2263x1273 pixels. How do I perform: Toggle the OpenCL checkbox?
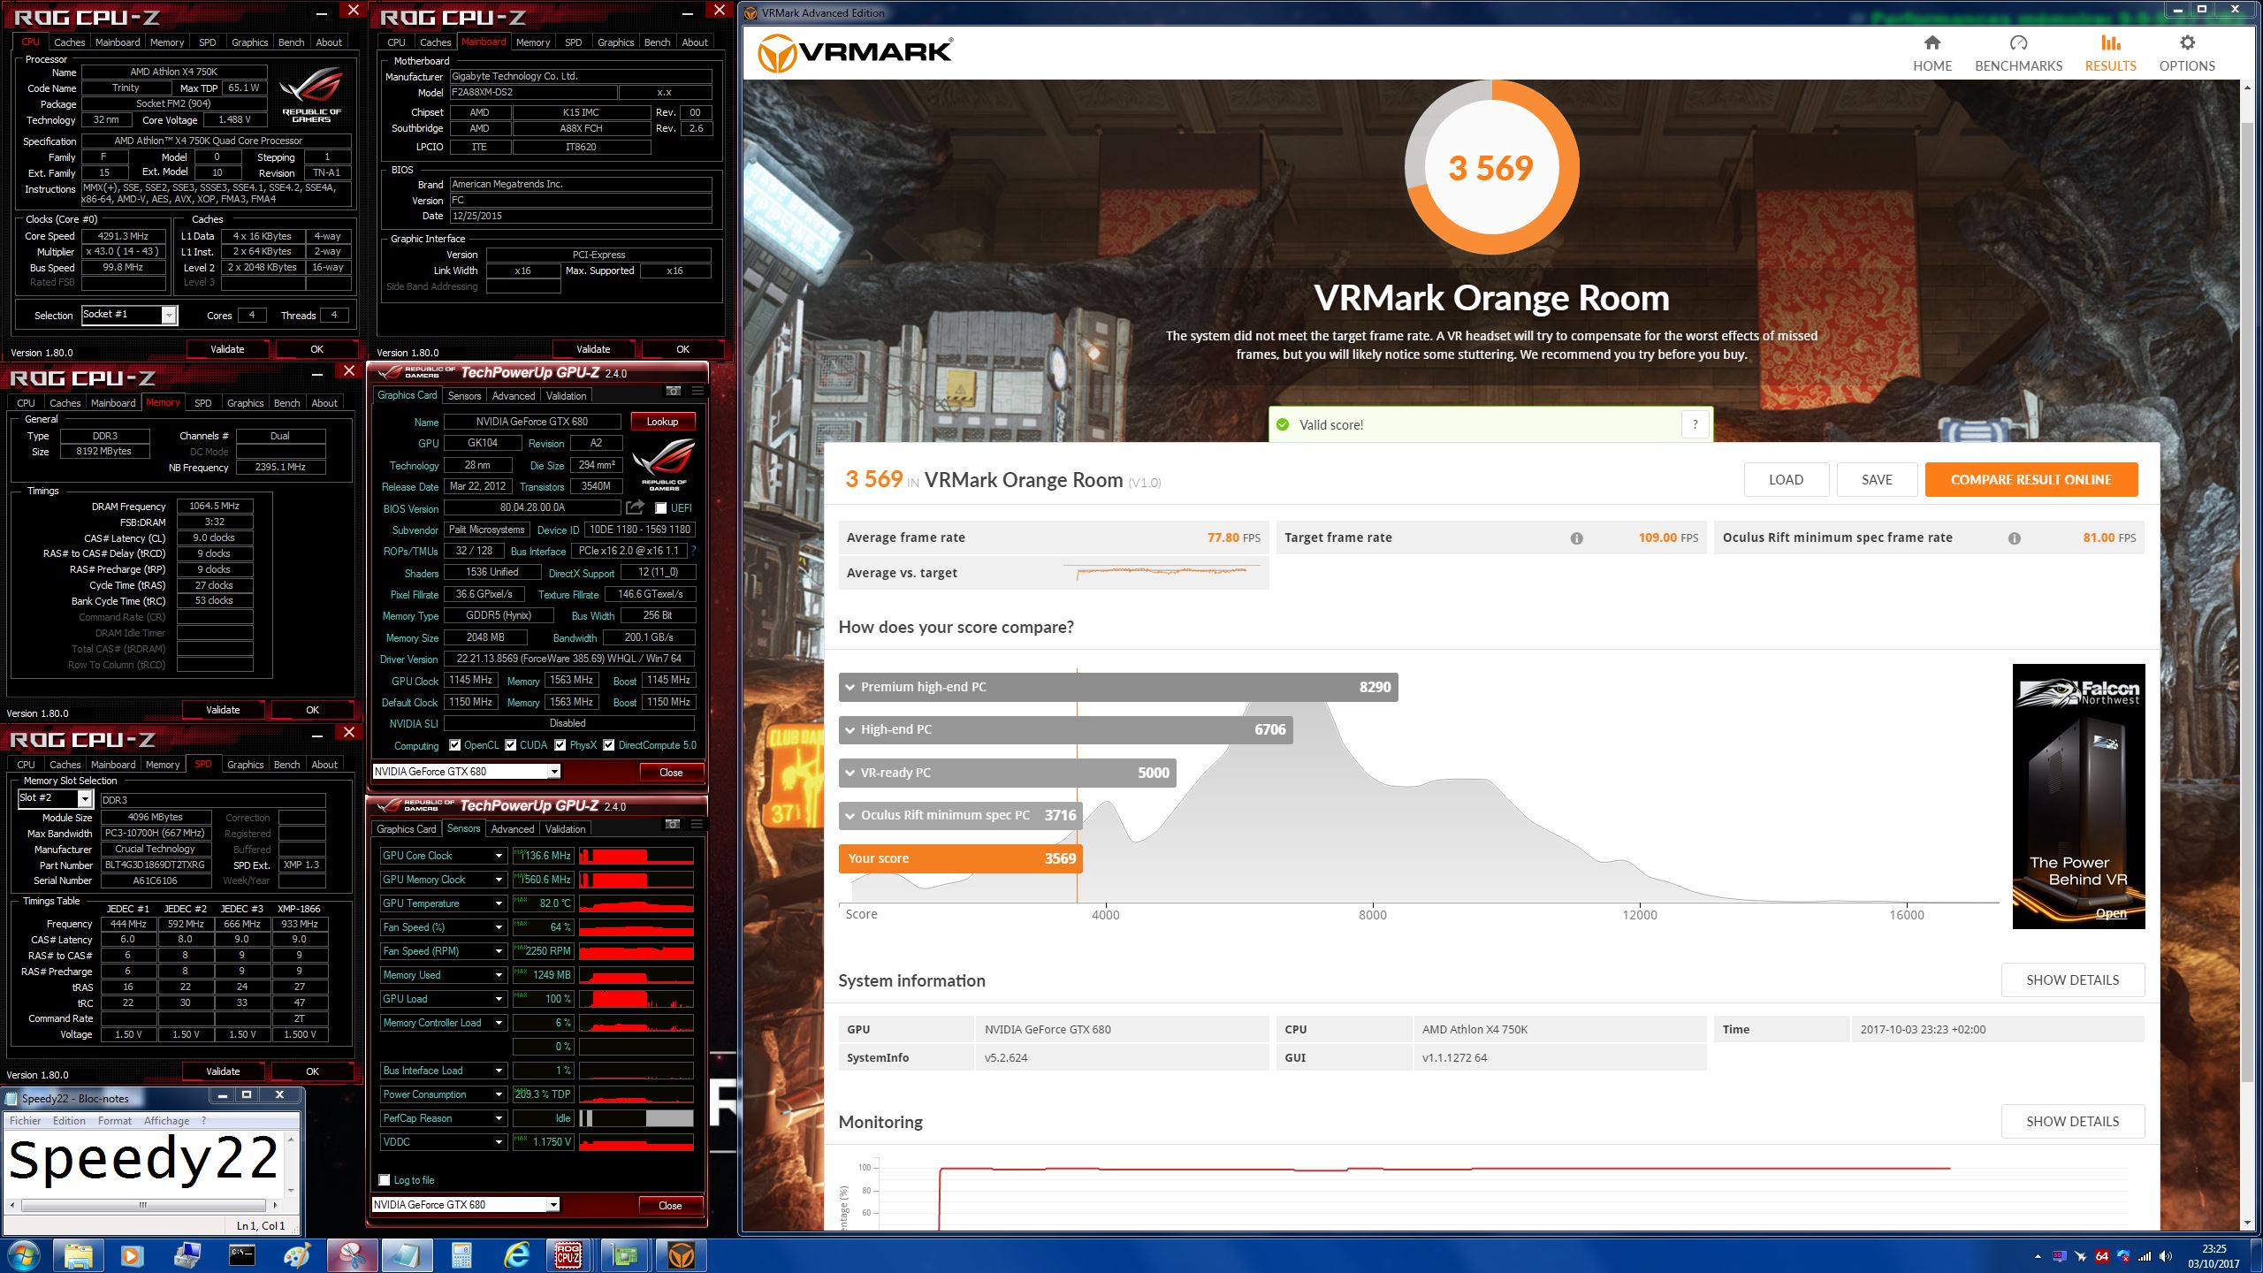(x=454, y=745)
